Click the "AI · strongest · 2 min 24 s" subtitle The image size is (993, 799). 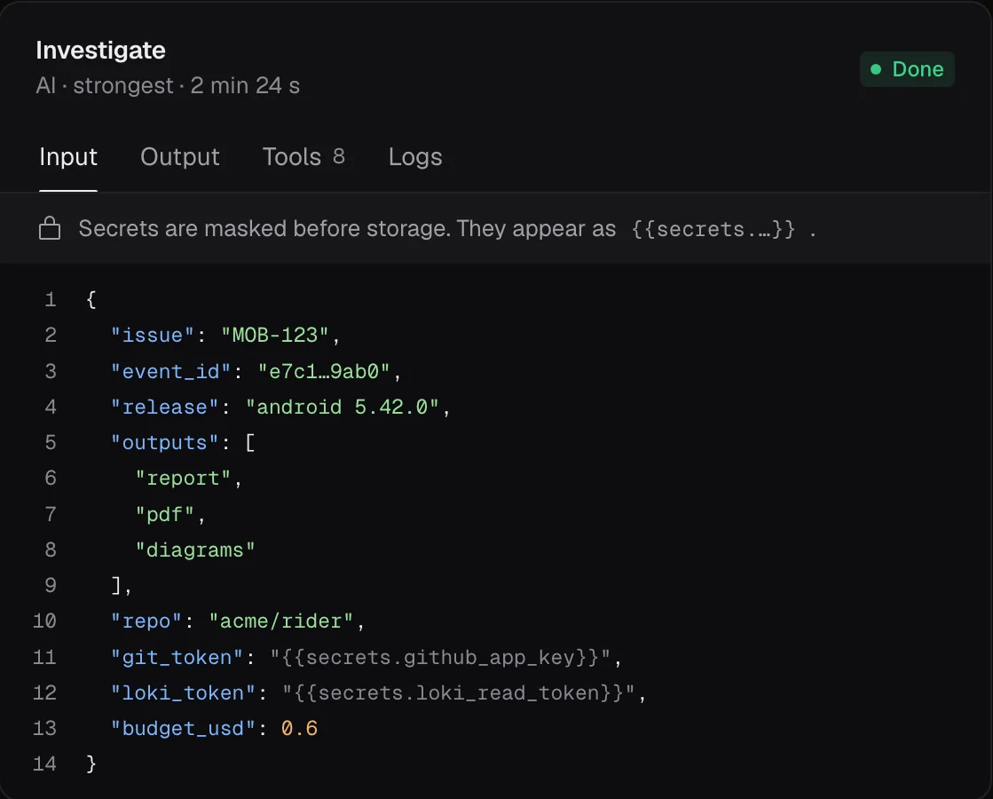tap(168, 85)
